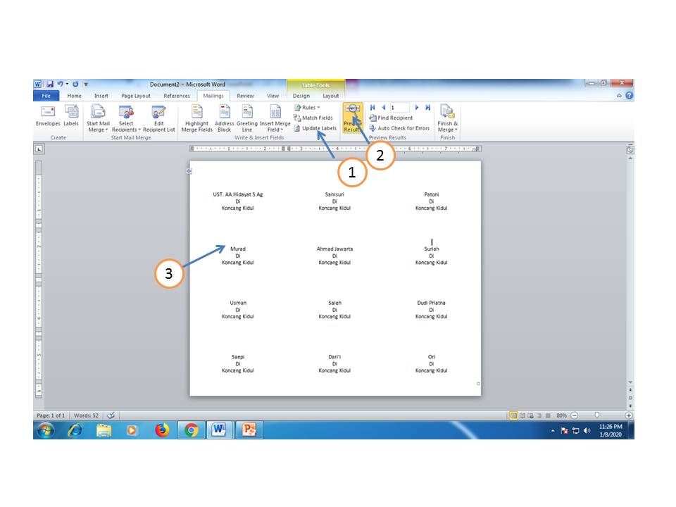Go to next record arrow
Viewport: 676px width, 507px height.
point(416,107)
